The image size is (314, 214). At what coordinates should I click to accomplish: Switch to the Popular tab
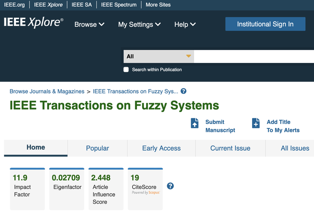tap(97, 148)
